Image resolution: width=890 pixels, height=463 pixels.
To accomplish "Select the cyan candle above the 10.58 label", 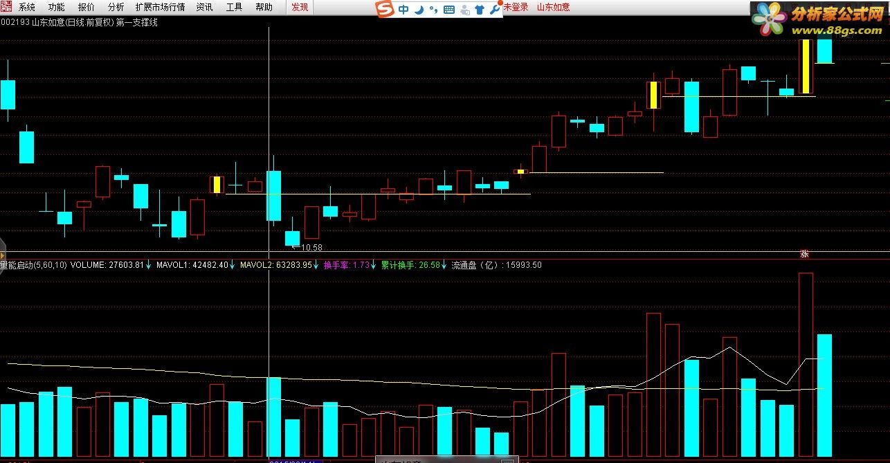I will coord(293,237).
